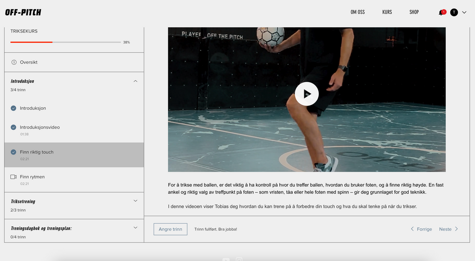Click the left chevron beside Forrige

point(412,229)
